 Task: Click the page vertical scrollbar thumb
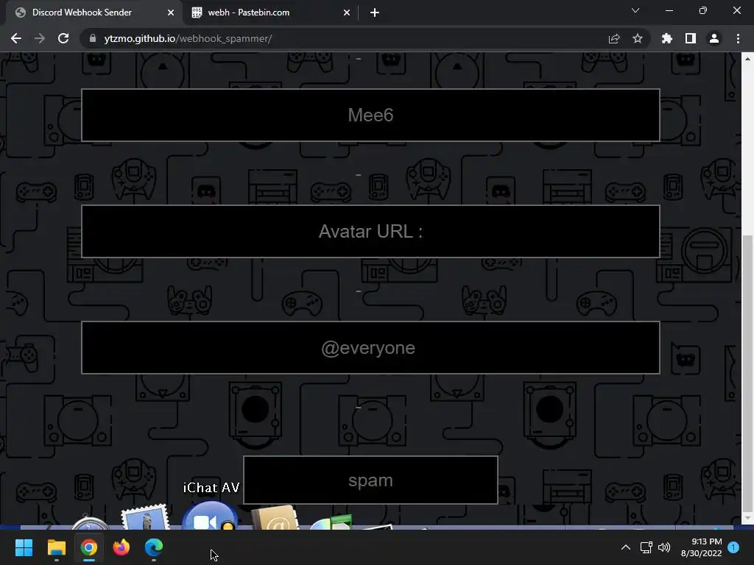click(747, 373)
